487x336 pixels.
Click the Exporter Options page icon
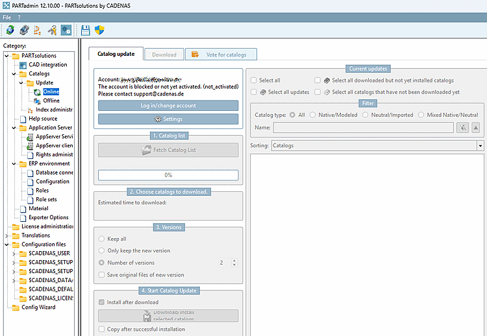point(23,218)
